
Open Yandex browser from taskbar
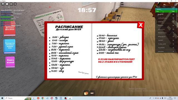pyautogui.click(x=34, y=98)
